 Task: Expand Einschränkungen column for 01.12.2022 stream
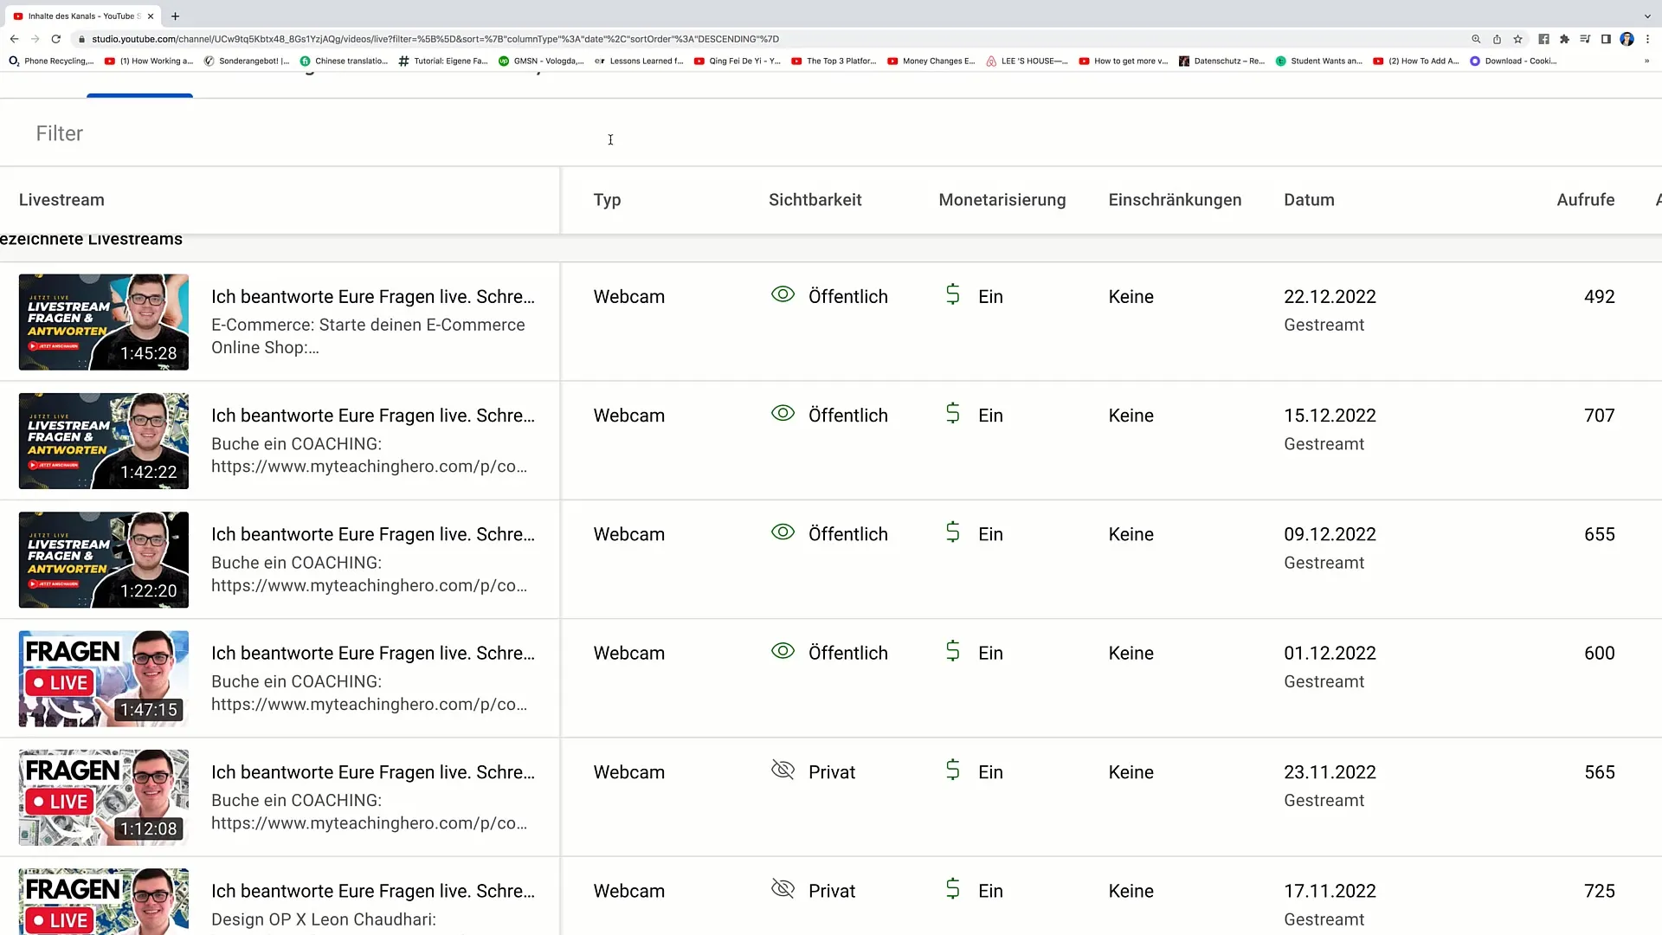tap(1131, 653)
